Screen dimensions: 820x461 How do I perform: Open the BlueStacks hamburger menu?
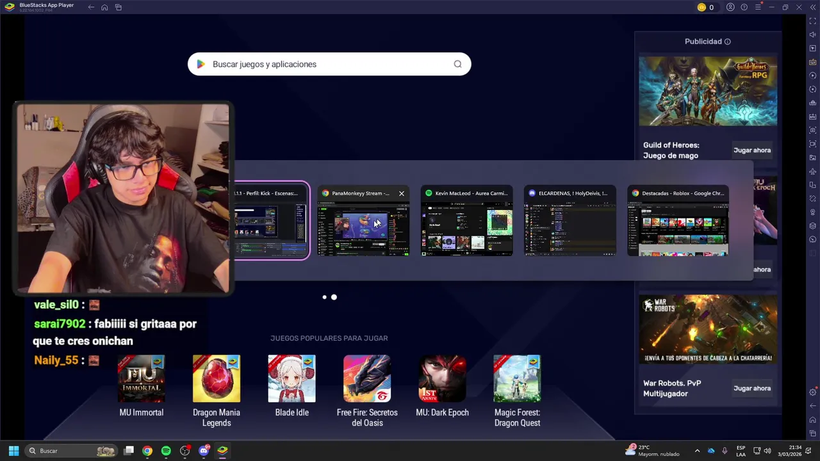[758, 7]
